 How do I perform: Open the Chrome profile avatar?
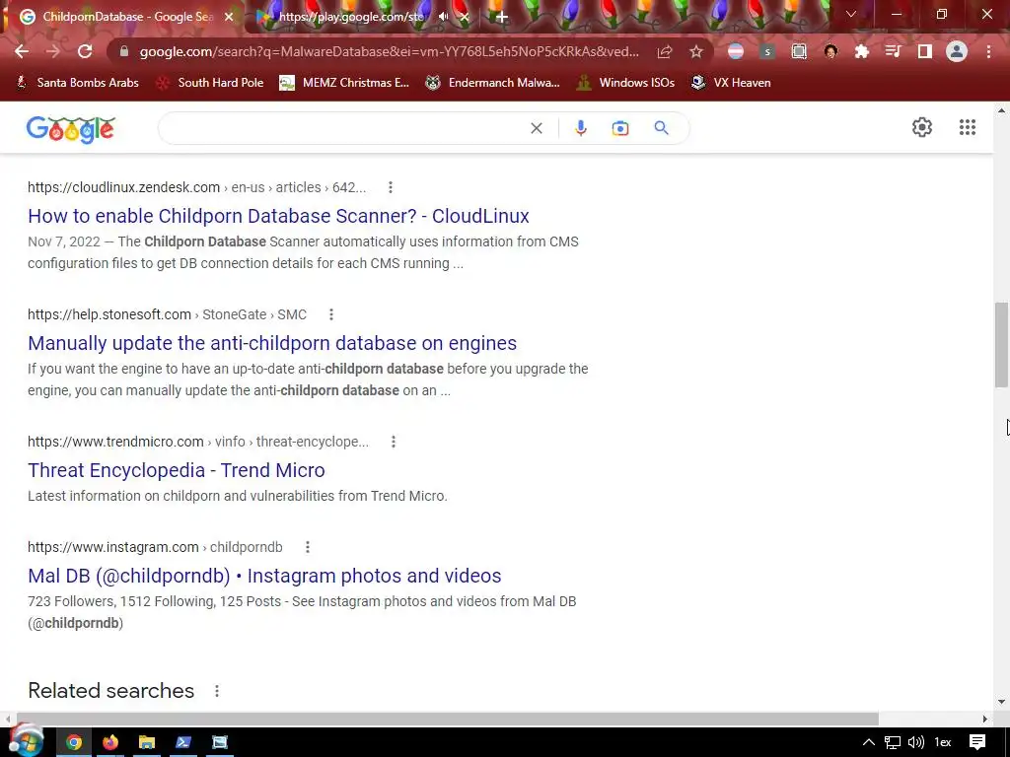(957, 51)
